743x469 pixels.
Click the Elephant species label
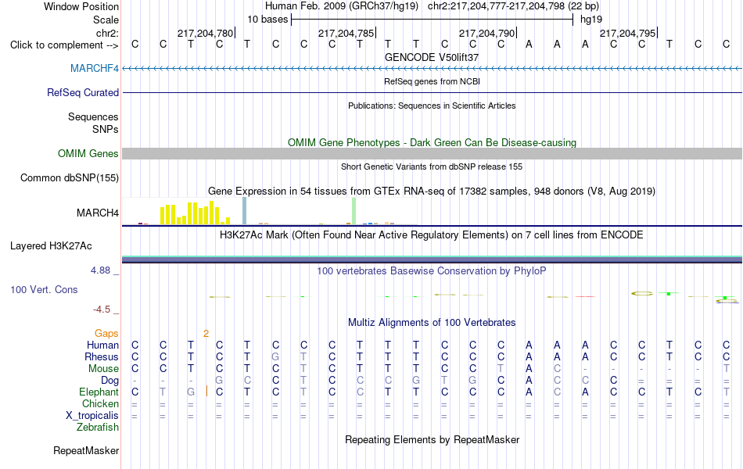pos(99,392)
